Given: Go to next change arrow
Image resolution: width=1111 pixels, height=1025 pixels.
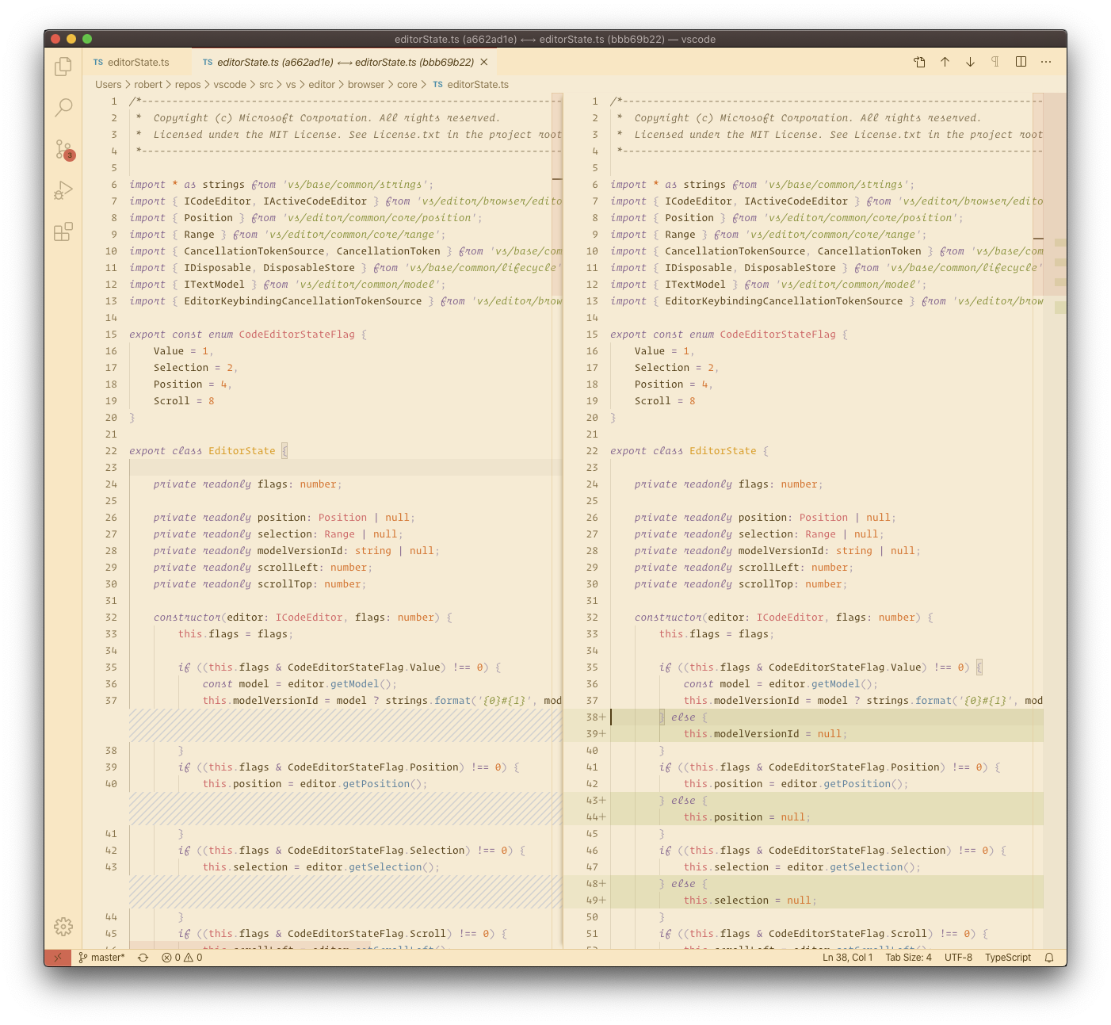Looking at the screenshot, I should 970,62.
